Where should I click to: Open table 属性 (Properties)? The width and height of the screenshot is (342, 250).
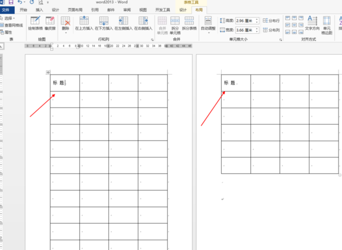click(x=6, y=32)
